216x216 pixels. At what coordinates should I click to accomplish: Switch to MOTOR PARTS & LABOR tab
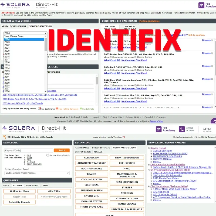pos(124,148)
